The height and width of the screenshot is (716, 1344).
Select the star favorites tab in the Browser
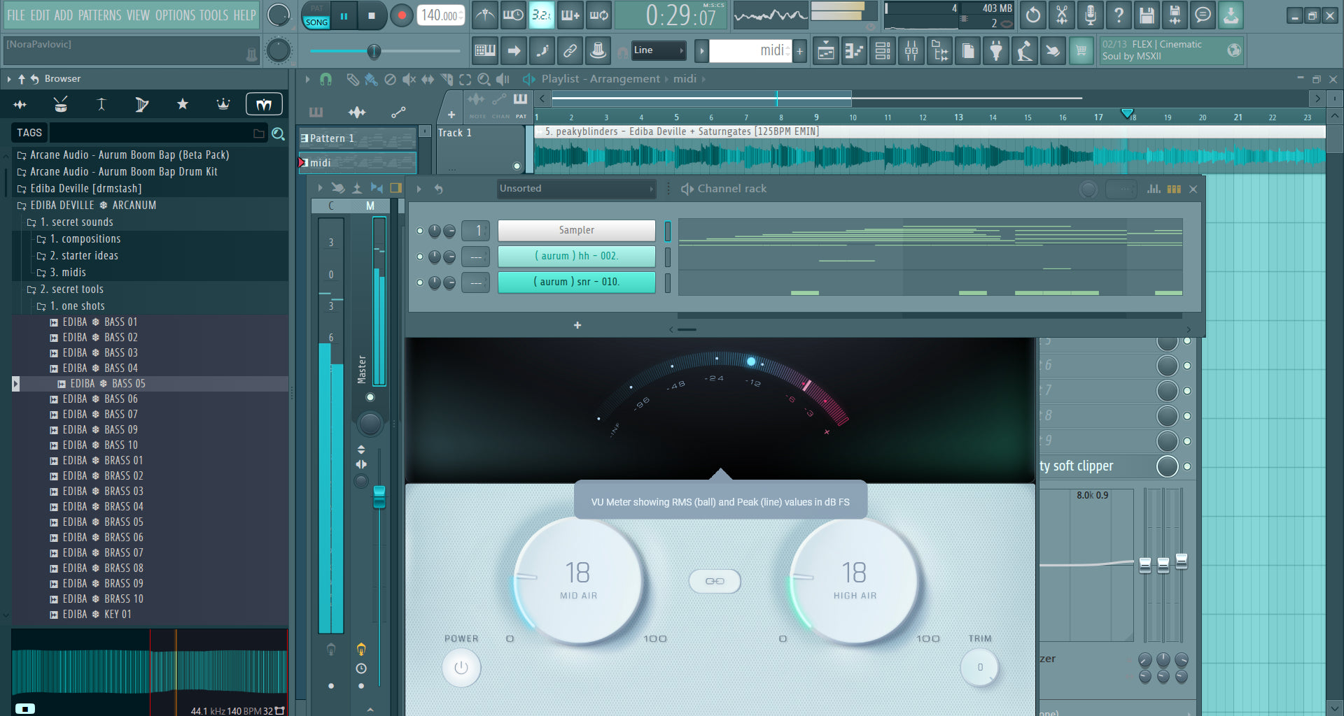[182, 103]
